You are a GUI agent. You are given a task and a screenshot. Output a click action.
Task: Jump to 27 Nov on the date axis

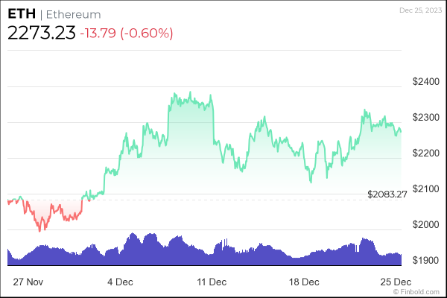[29, 282]
